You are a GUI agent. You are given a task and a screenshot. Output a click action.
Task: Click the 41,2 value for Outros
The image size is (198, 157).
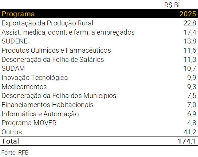(190, 132)
